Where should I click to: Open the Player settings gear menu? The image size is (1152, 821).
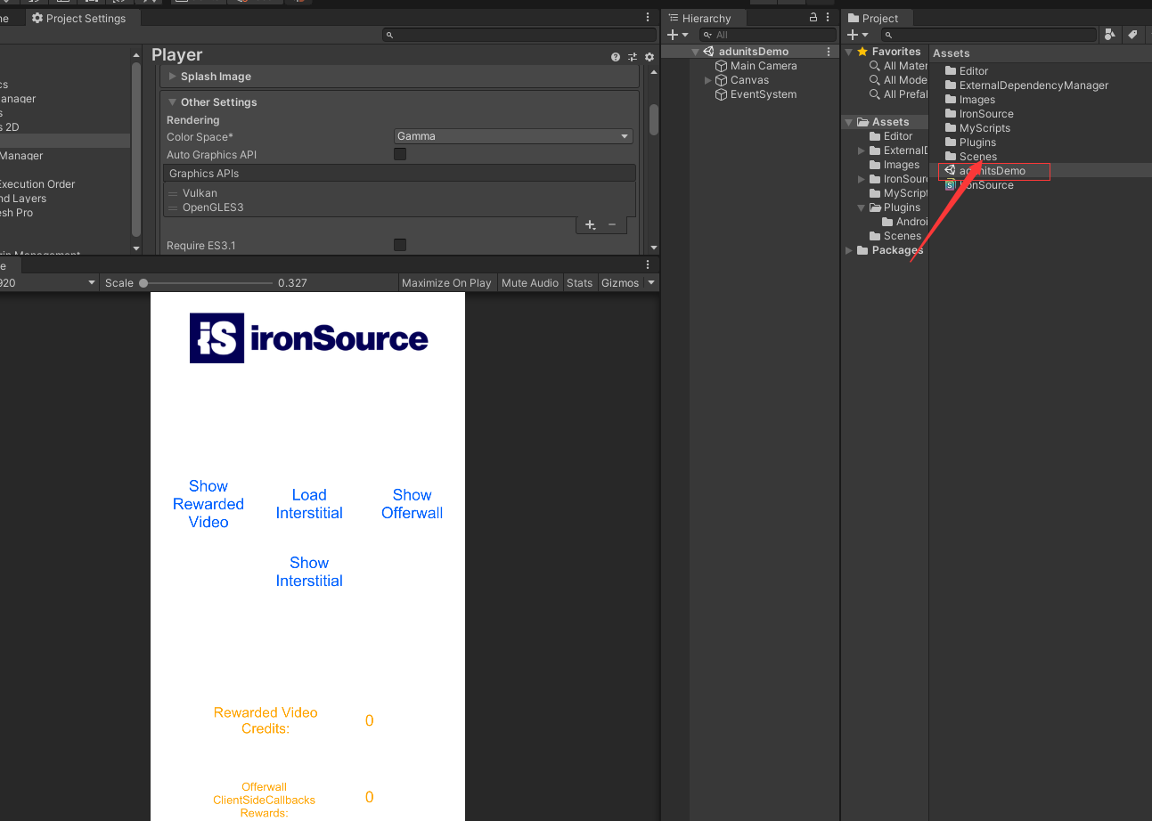click(650, 57)
